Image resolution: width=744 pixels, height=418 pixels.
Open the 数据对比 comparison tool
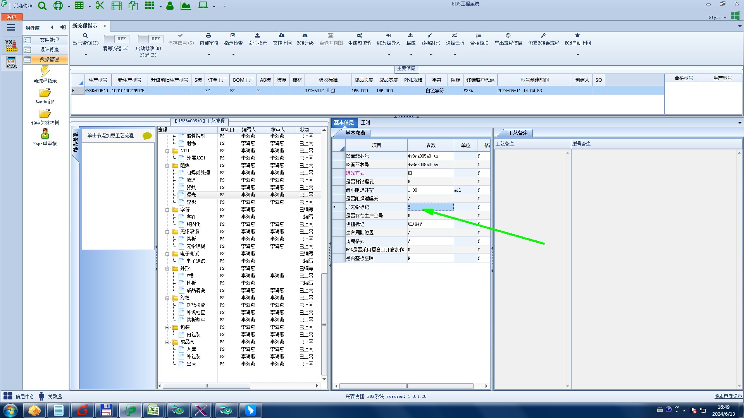point(430,36)
